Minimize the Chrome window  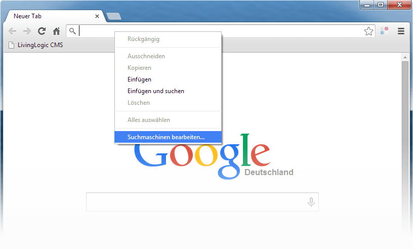tap(367, 5)
